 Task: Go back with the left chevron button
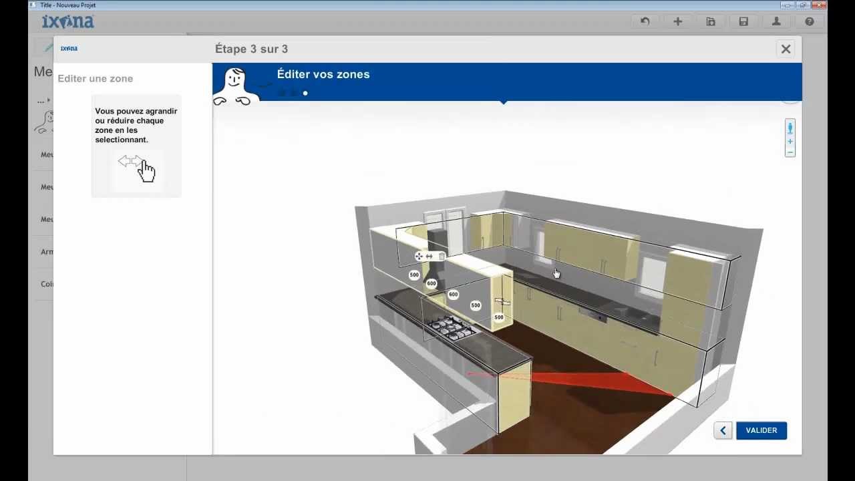click(723, 430)
